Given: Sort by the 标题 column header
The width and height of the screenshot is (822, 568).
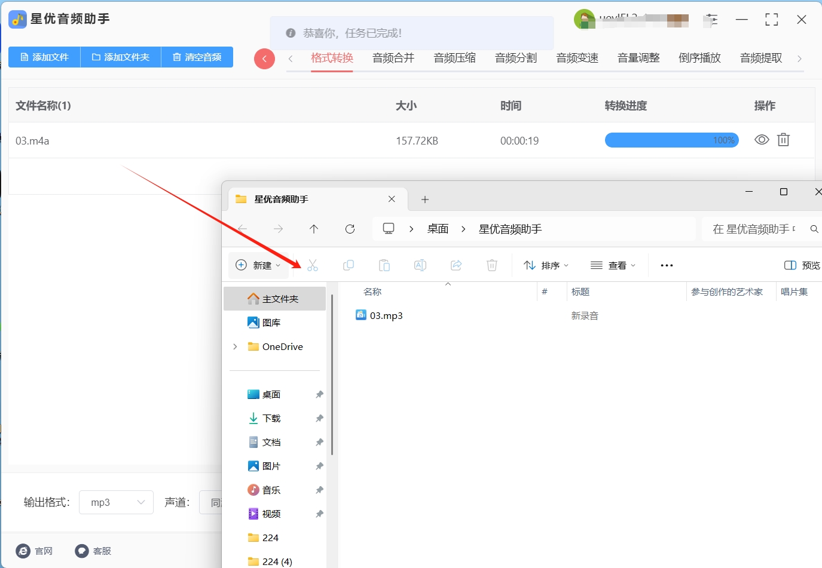Looking at the screenshot, I should 580,291.
